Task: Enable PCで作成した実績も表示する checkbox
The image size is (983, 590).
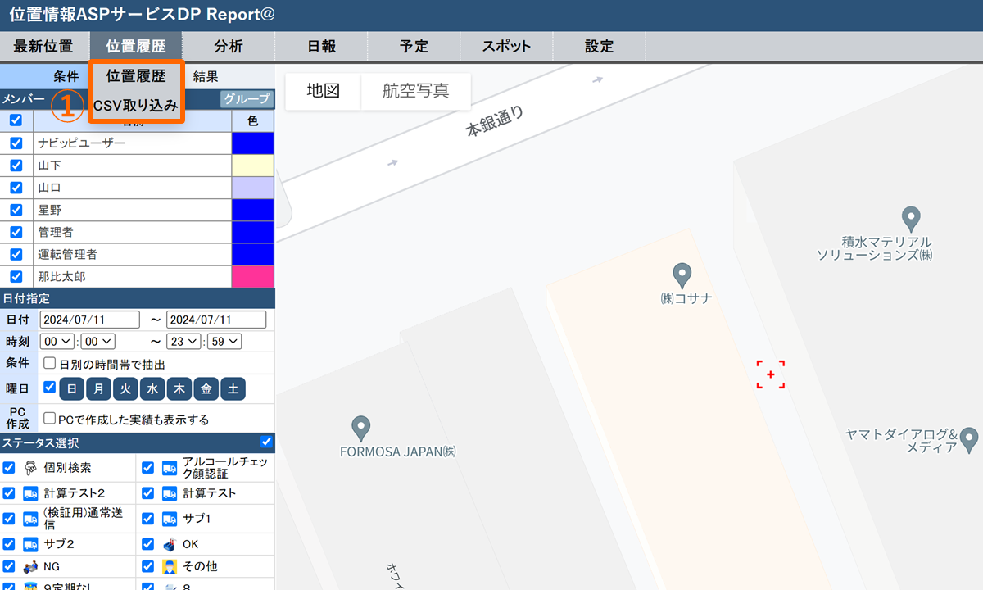Action: pos(50,418)
